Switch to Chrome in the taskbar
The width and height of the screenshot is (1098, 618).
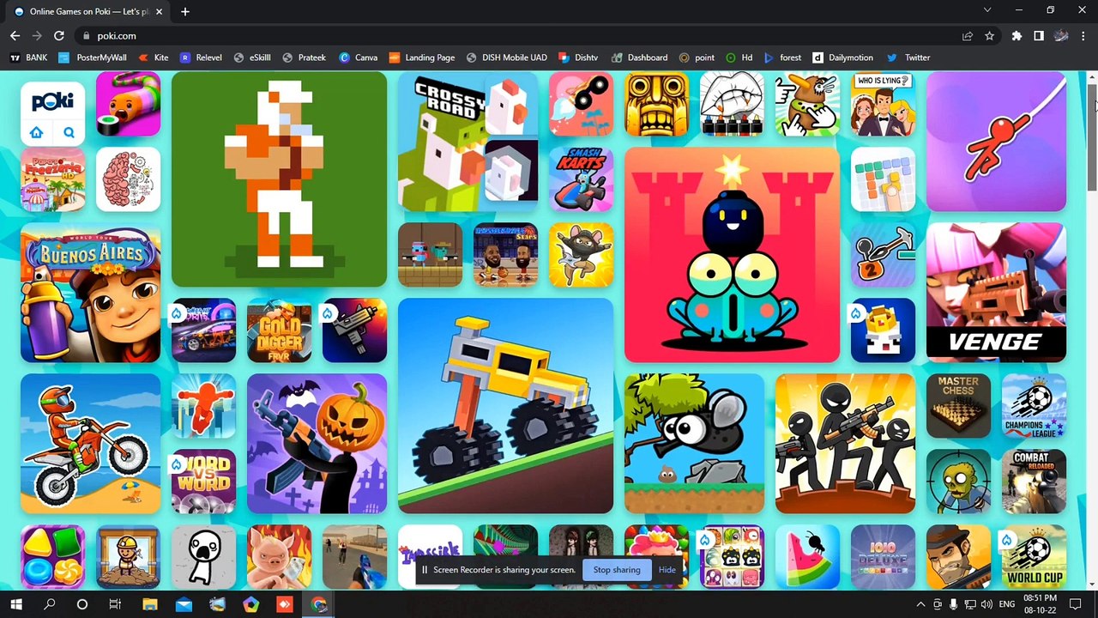(318, 604)
